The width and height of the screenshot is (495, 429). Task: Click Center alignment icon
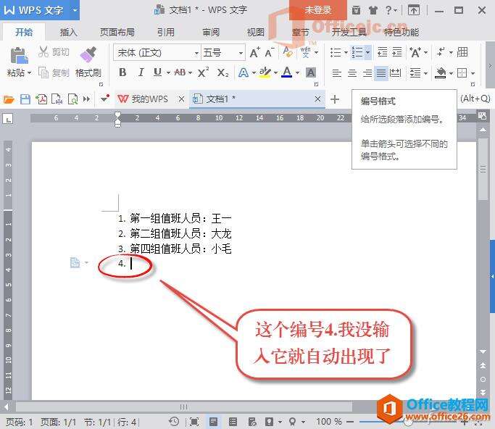pyautogui.click(x=352, y=73)
